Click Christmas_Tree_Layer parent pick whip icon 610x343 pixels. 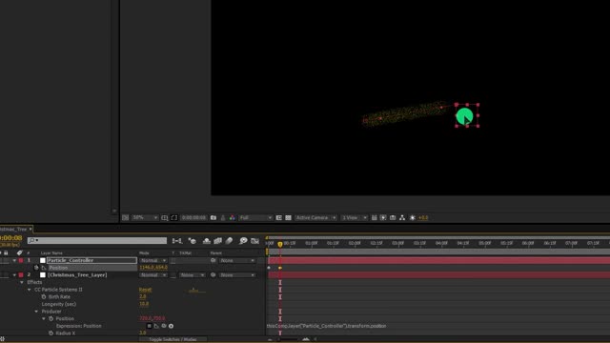click(x=213, y=275)
